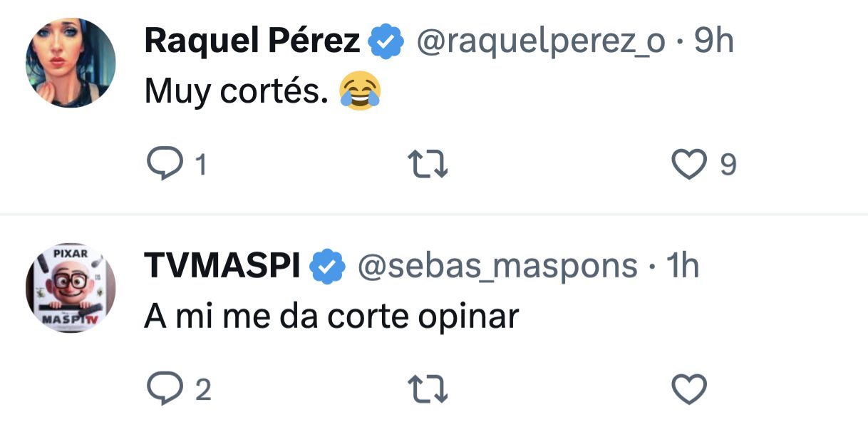Image resolution: width=868 pixels, height=432 pixels.
Task: Like the post with 9 likes
Action: tap(689, 165)
